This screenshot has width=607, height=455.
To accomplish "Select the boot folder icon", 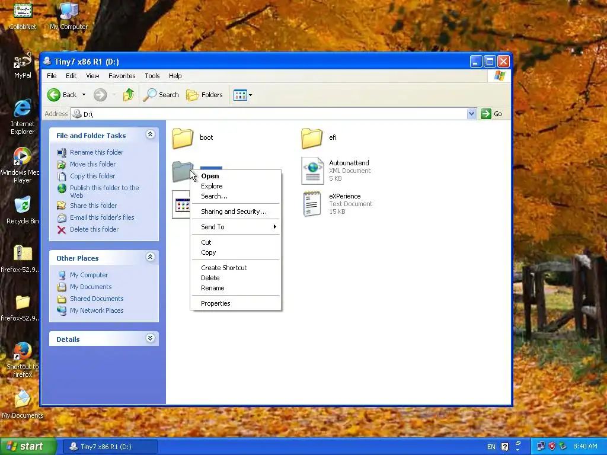I will [183, 138].
